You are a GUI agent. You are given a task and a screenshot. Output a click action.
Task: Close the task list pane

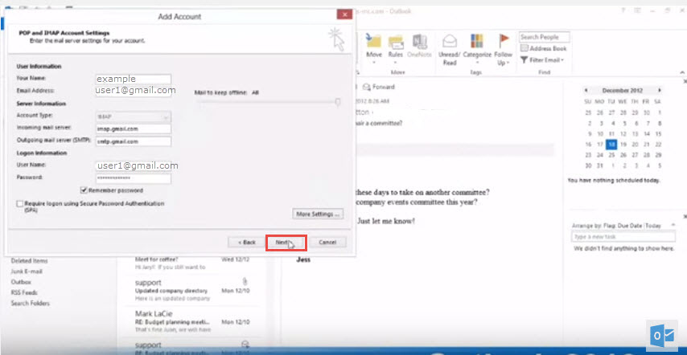[685, 217]
